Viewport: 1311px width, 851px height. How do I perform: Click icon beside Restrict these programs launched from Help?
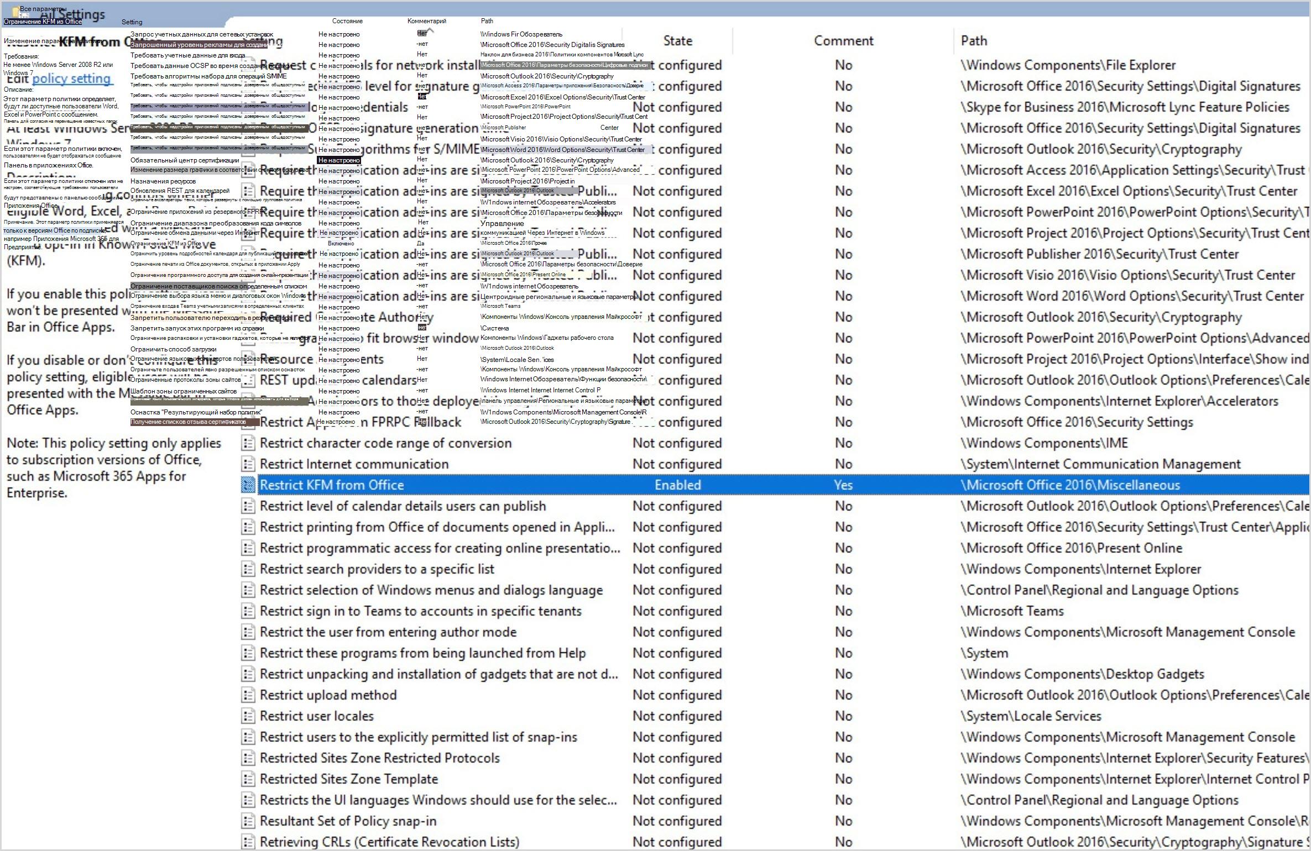248,653
